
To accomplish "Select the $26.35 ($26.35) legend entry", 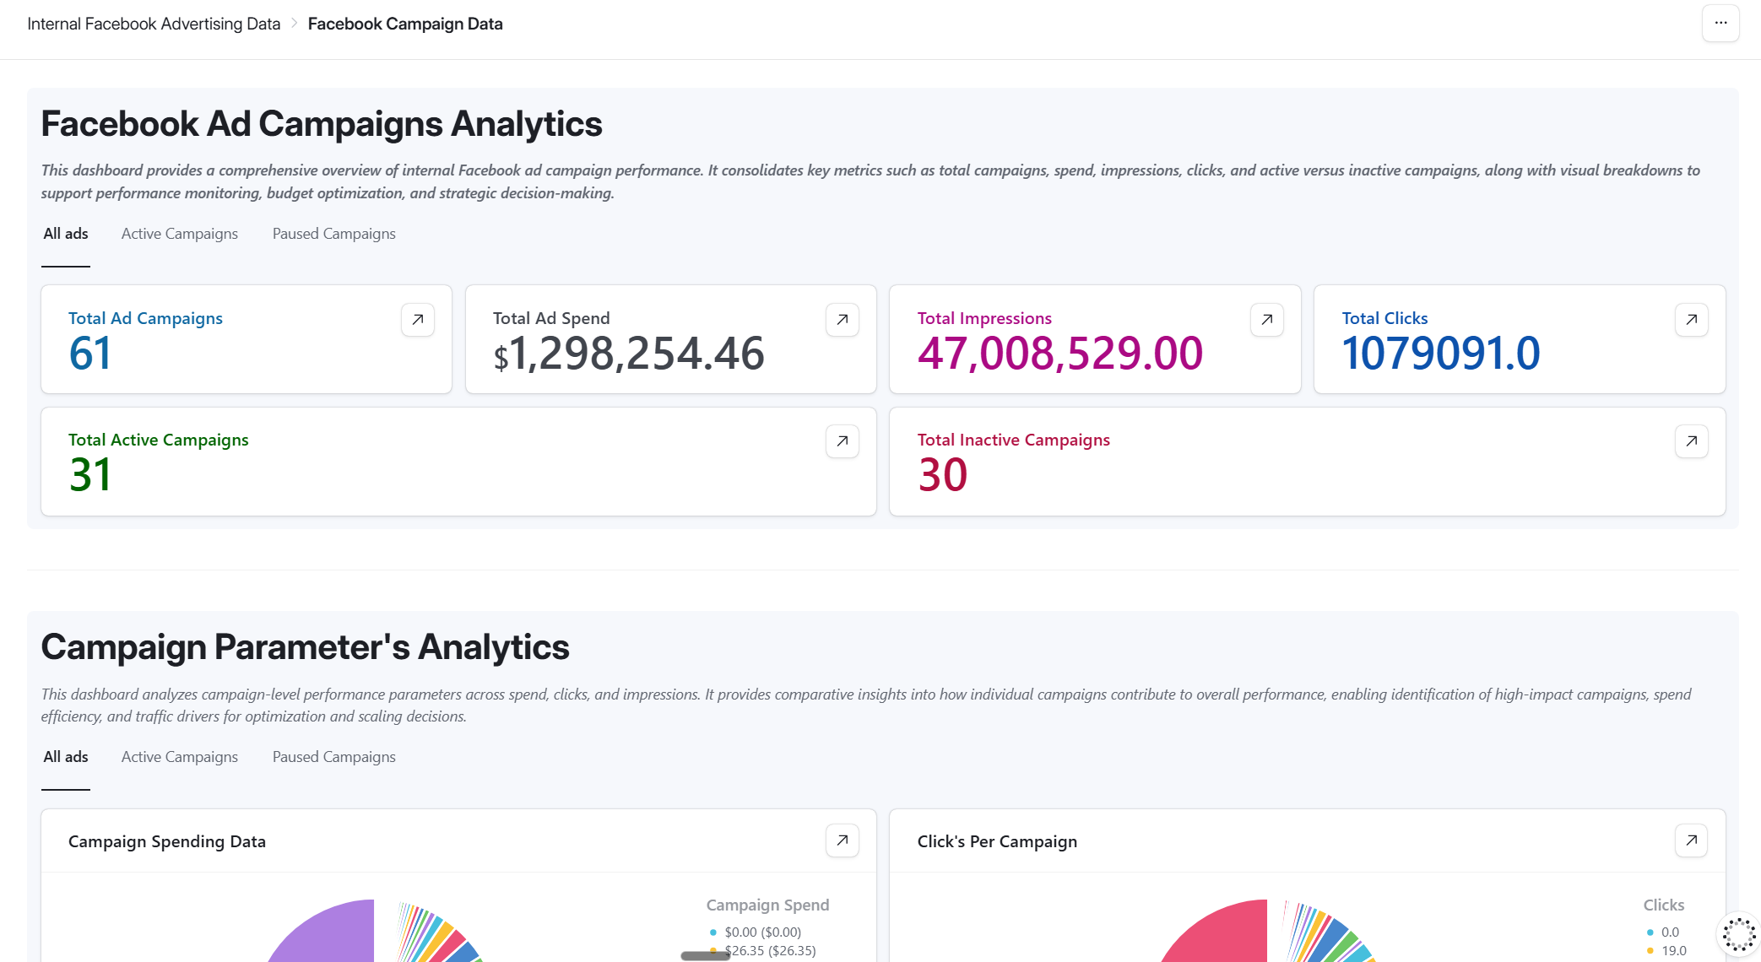I will pos(763,951).
